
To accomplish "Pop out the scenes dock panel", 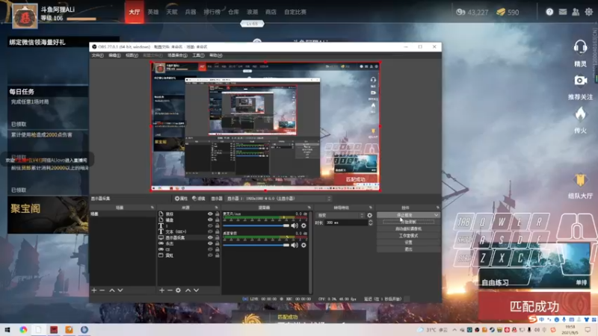I will point(152,208).
